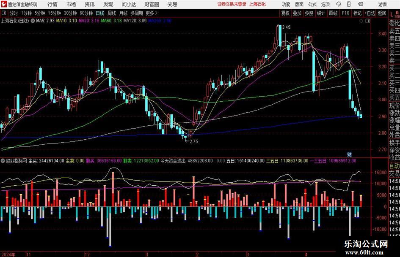Click the 画线 drawing tool button
The image size is (400, 257).
click(333, 13)
